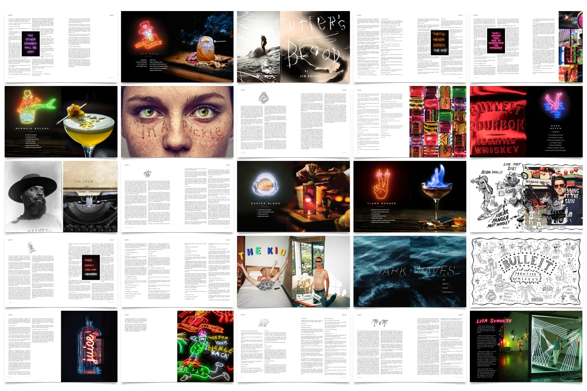Select spread with "They'll never catch the kid" neon
Viewport: 587px width, 391px height.
click(410, 47)
